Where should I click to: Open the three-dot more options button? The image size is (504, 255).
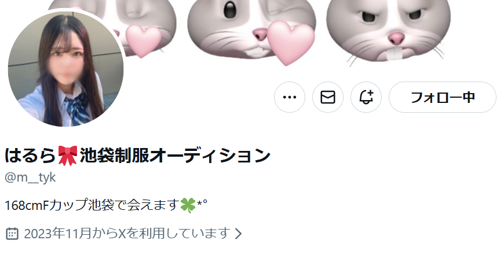coord(289,97)
